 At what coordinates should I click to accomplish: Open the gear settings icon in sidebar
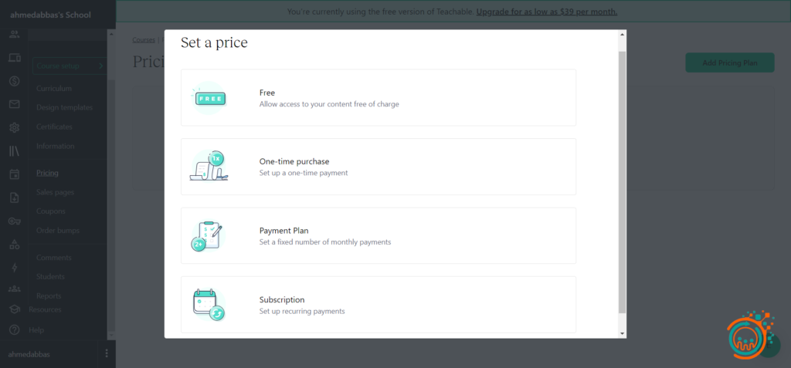[14, 127]
